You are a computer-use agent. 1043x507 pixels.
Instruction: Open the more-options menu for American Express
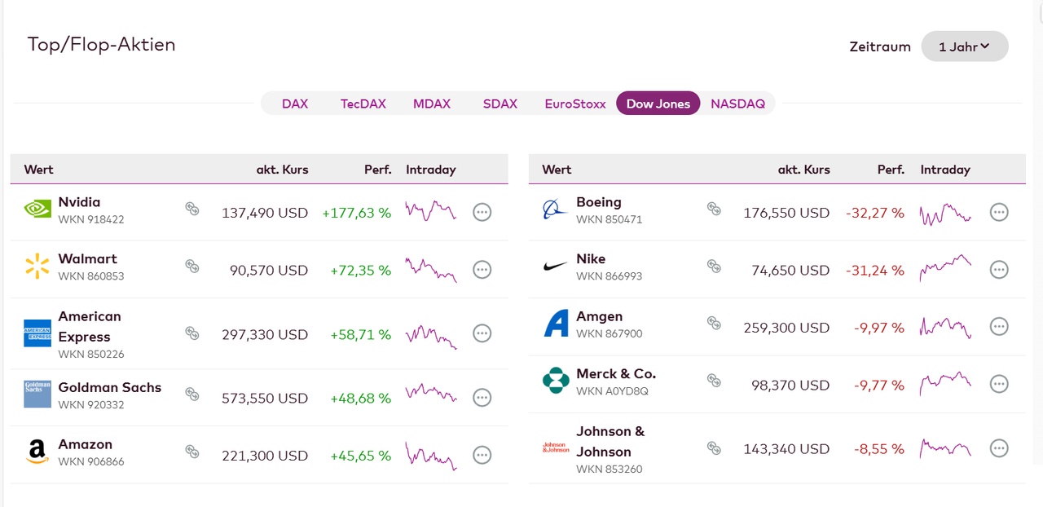[x=482, y=334]
